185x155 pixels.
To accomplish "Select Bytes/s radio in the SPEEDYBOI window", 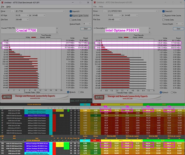I will (161, 92).
